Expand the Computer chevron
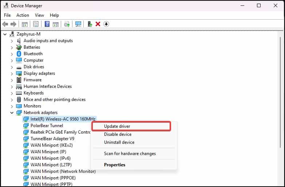 (12, 60)
